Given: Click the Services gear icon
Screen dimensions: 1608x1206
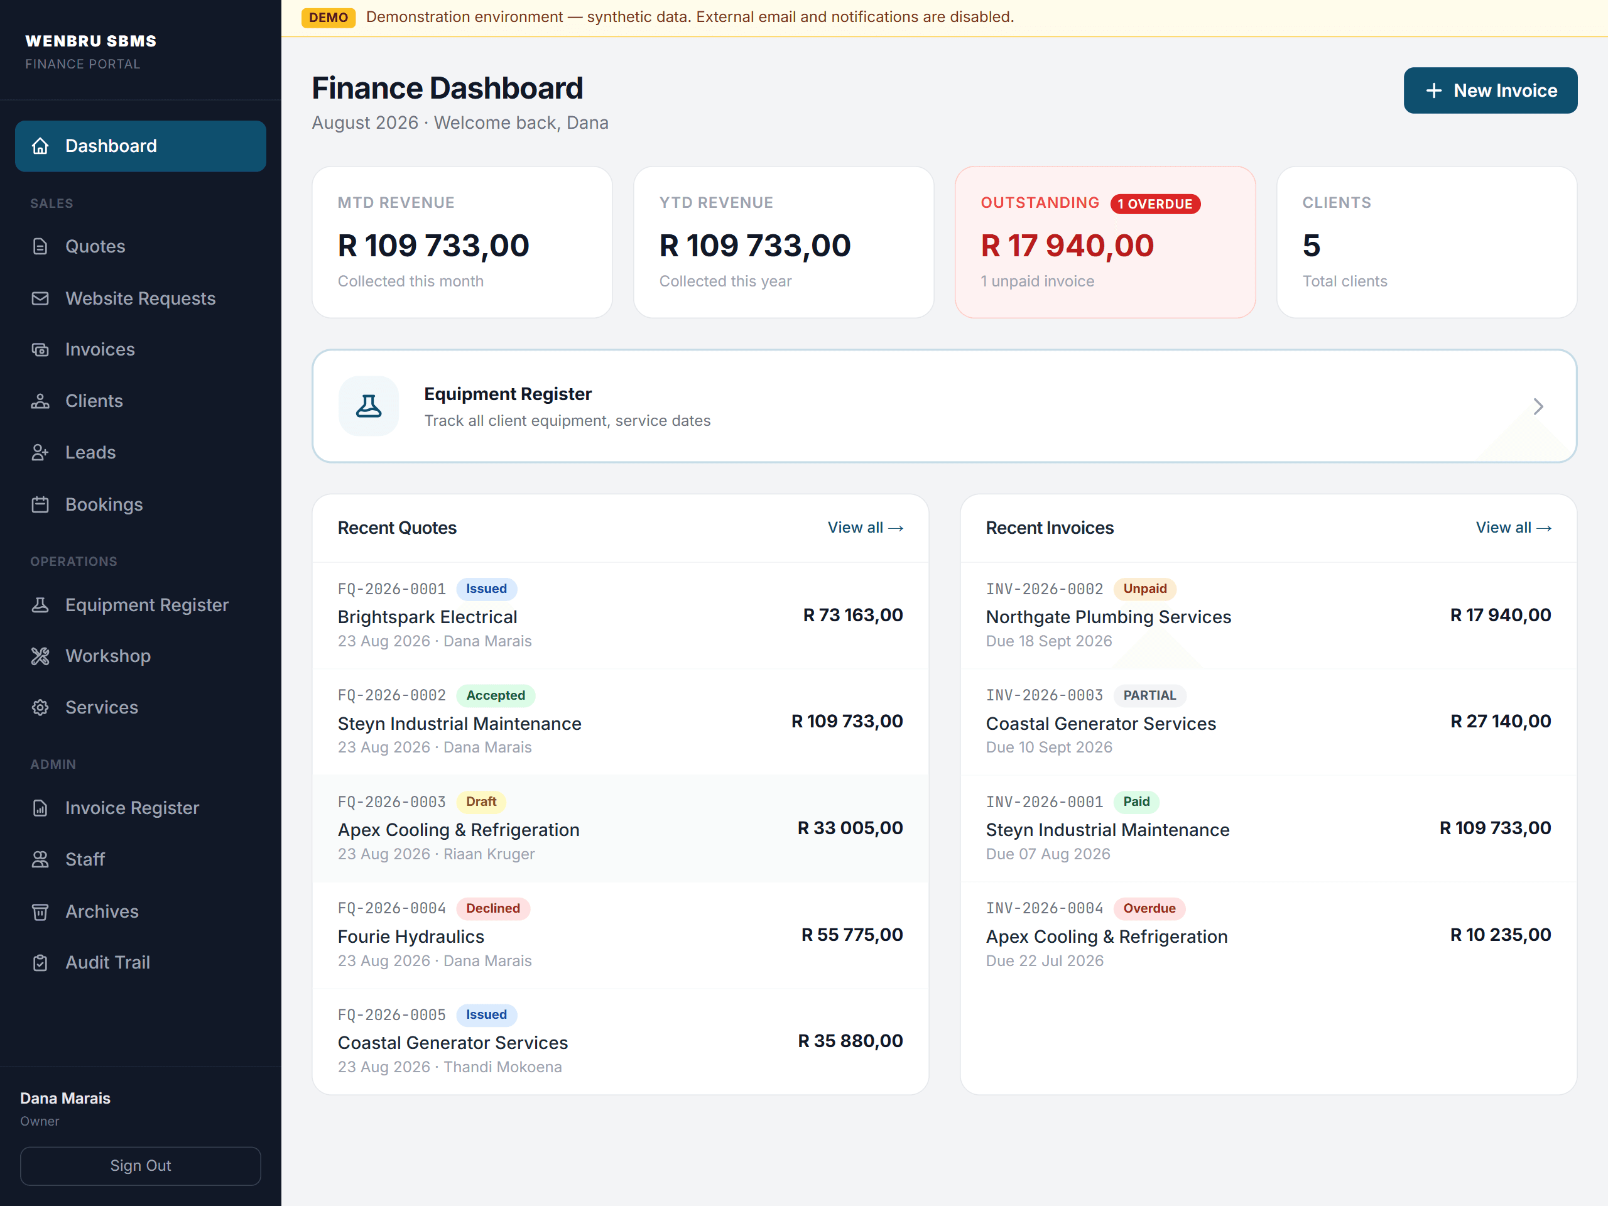Looking at the screenshot, I should coord(40,708).
